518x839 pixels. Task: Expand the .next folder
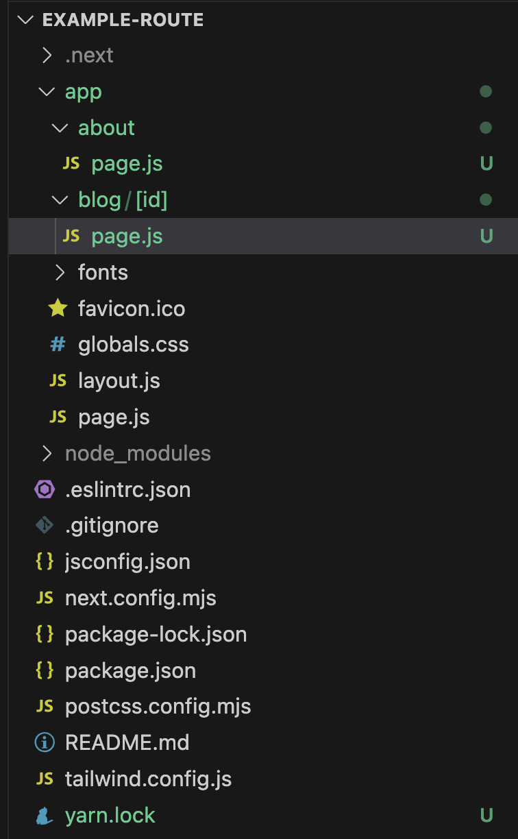(47, 56)
